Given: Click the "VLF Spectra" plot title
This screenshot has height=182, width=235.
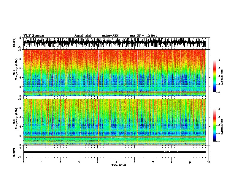Looking at the screenshot, I should point(34,36).
